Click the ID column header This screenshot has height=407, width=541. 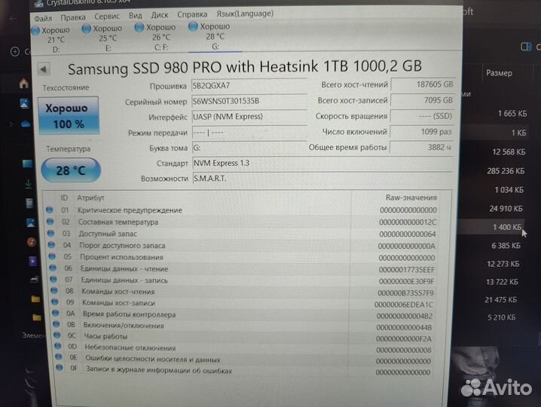(x=64, y=197)
